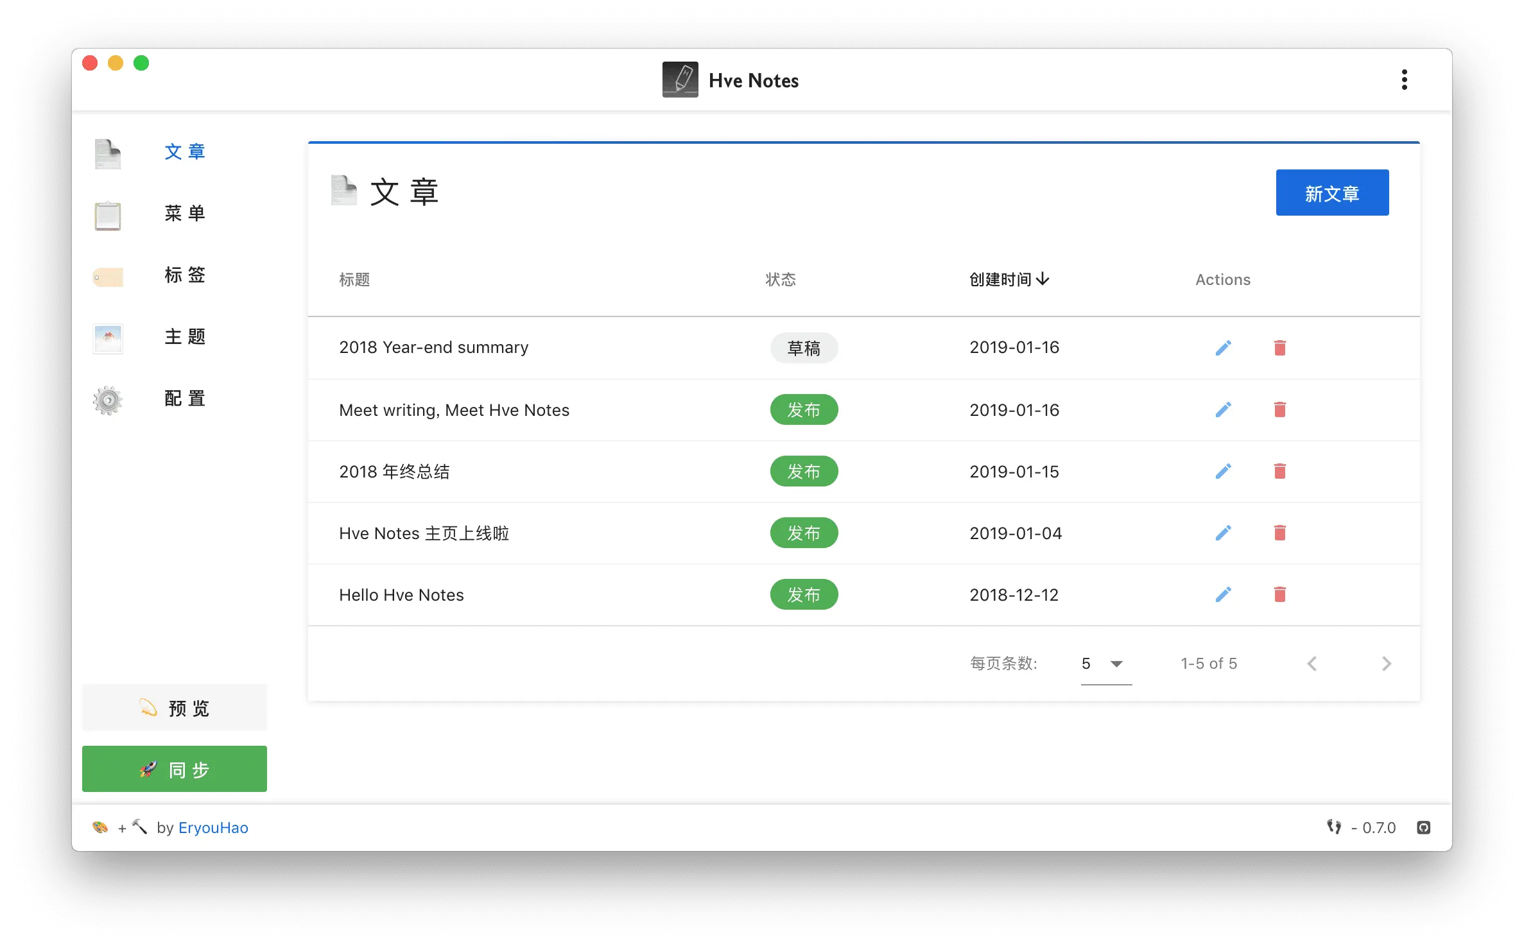Delete "2018 年终总结" using the trash icon
The image size is (1524, 946).
[x=1280, y=471]
